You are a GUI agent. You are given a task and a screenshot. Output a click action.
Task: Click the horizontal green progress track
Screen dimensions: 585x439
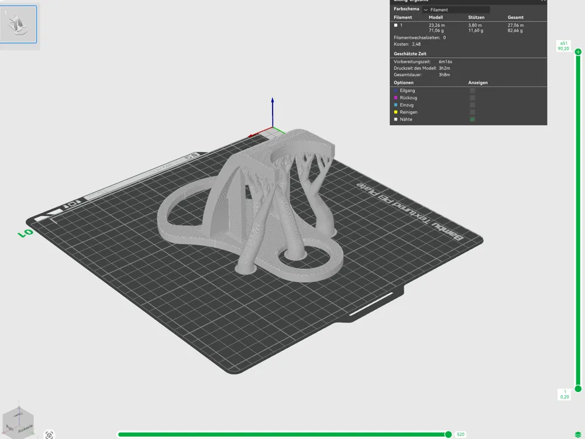[282, 434]
